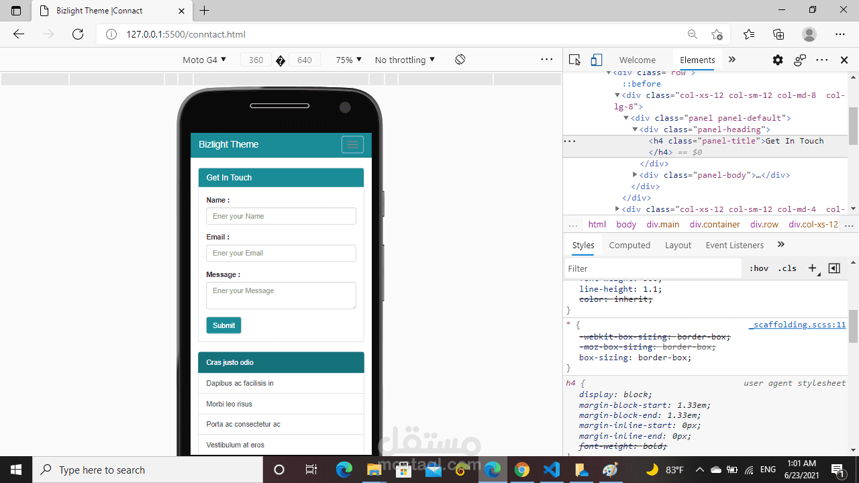Open DevTools settings gear
Screen dimensions: 859x483
tap(778, 60)
